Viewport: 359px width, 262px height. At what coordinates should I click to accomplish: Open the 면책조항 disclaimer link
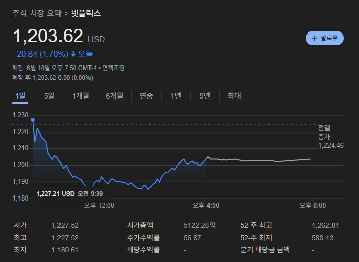(x=113, y=68)
